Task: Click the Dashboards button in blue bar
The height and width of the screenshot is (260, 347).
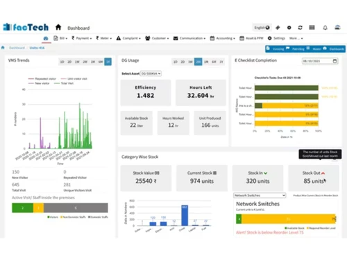Action: tap(334, 49)
